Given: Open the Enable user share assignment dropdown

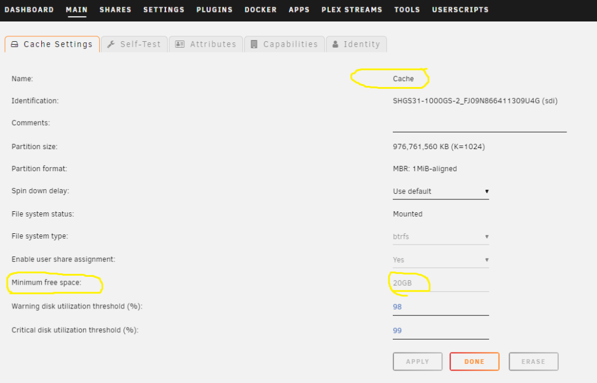Looking at the screenshot, I should 441,260.
